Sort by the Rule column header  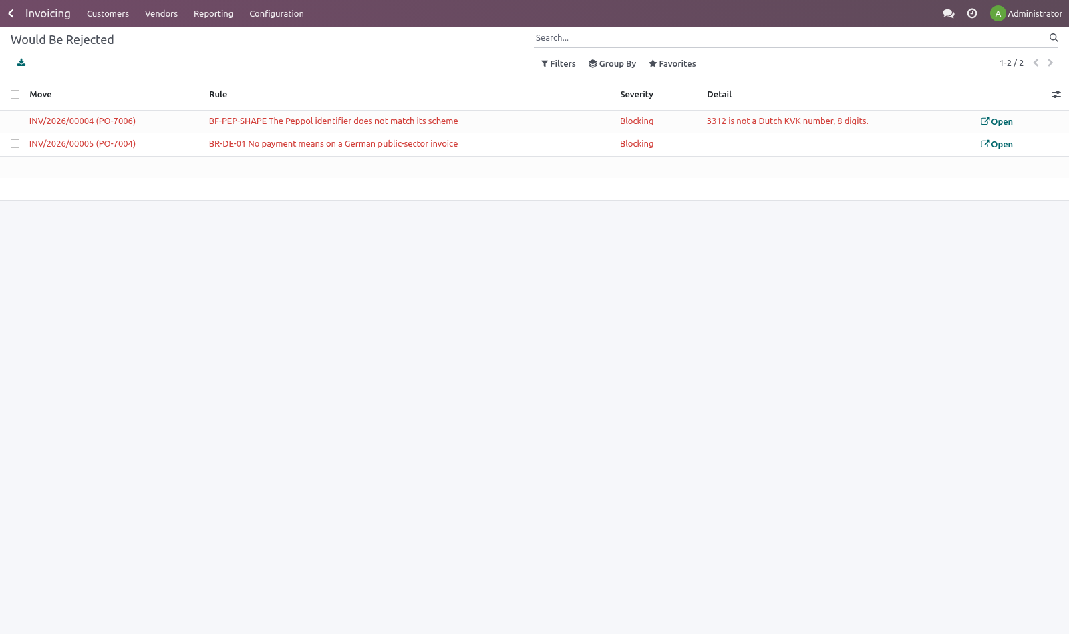[x=218, y=95]
